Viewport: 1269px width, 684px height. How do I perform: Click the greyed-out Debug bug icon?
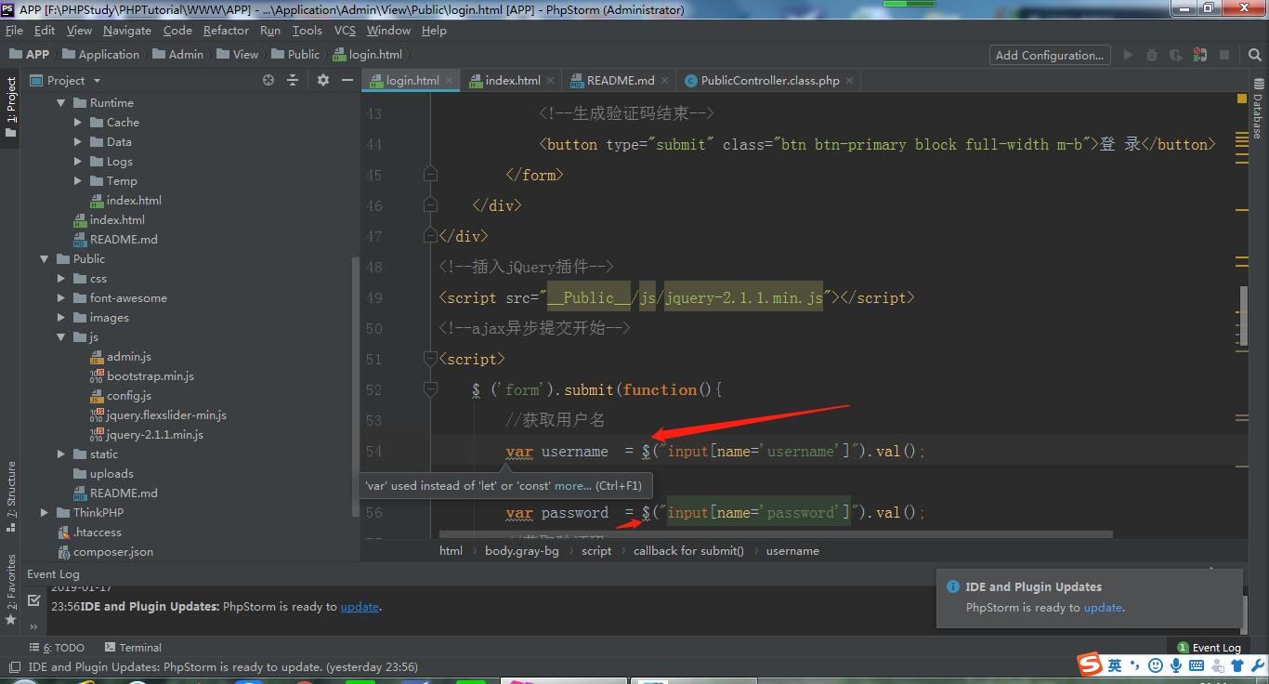pos(1152,55)
